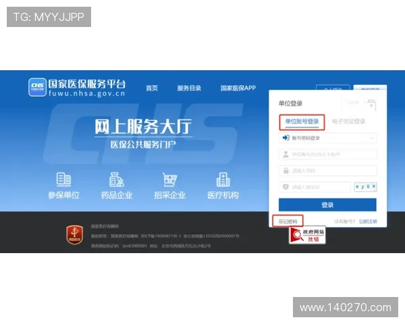
Task: Open the 国家医保APP nav item
Action: point(238,88)
